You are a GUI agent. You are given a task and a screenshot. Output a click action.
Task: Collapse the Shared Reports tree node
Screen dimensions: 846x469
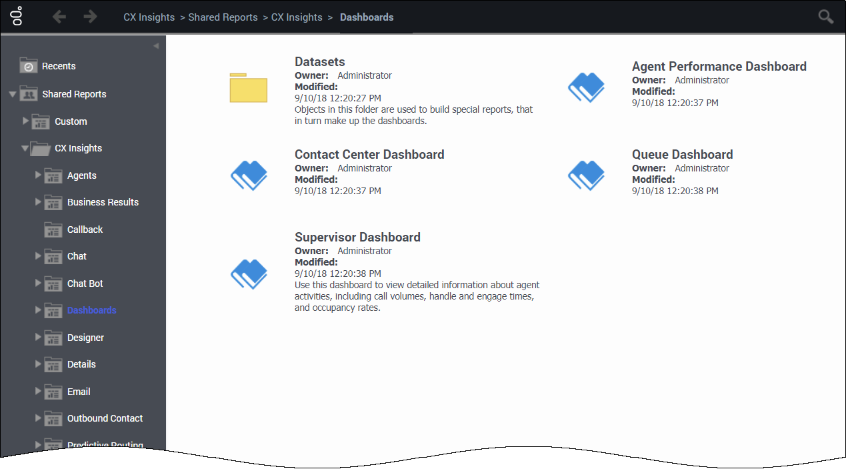coord(13,95)
